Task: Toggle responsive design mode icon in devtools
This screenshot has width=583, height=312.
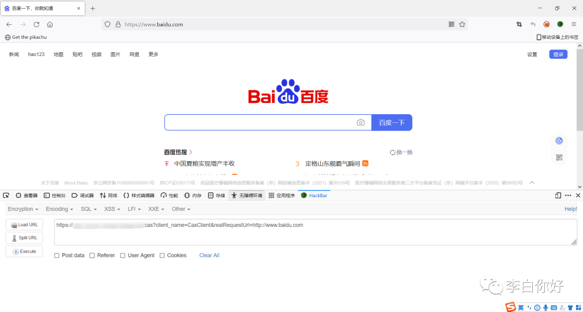Action: pos(558,196)
